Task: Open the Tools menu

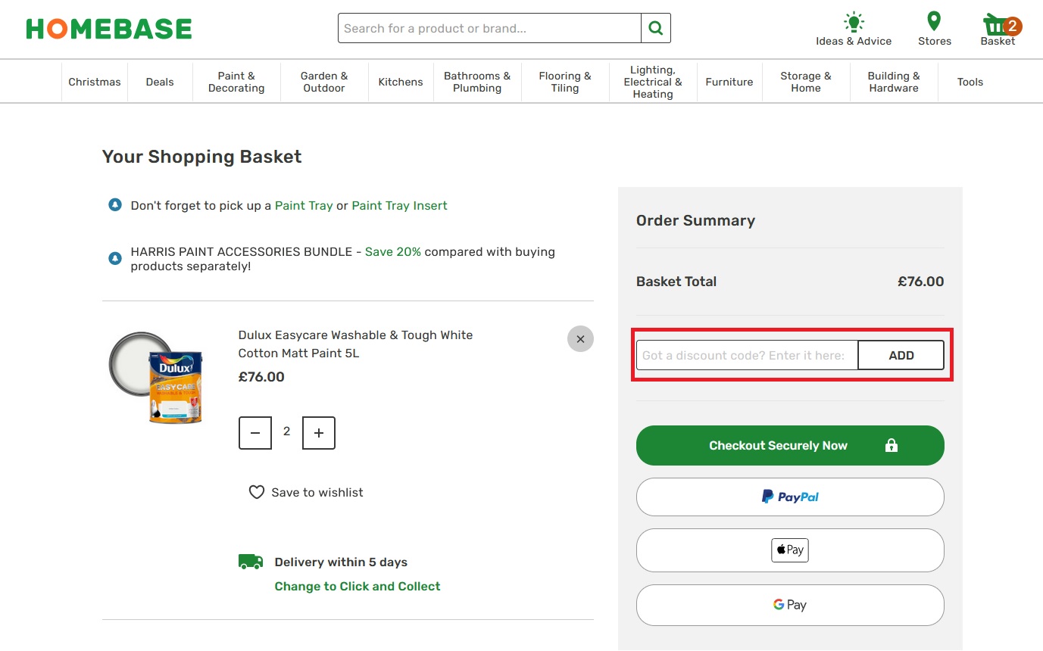Action: click(970, 82)
